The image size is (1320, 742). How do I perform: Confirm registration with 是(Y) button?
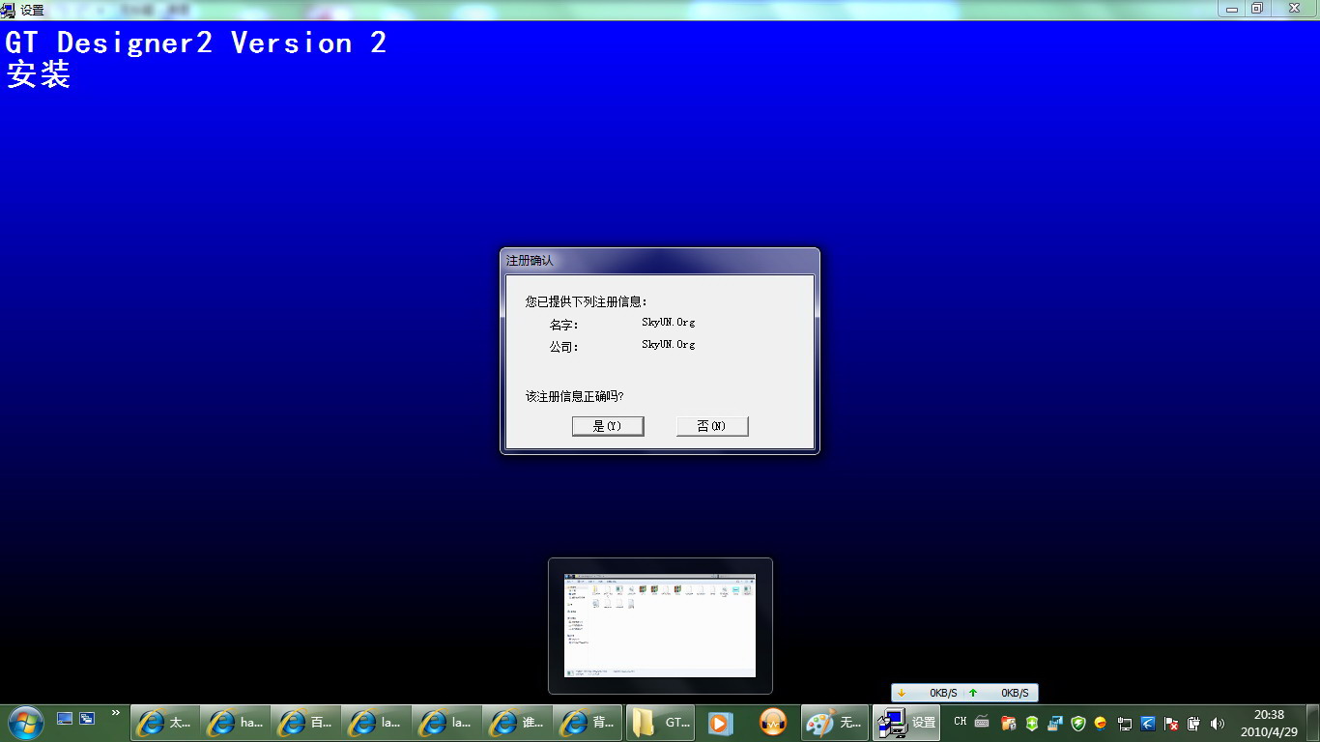pyautogui.click(x=607, y=426)
